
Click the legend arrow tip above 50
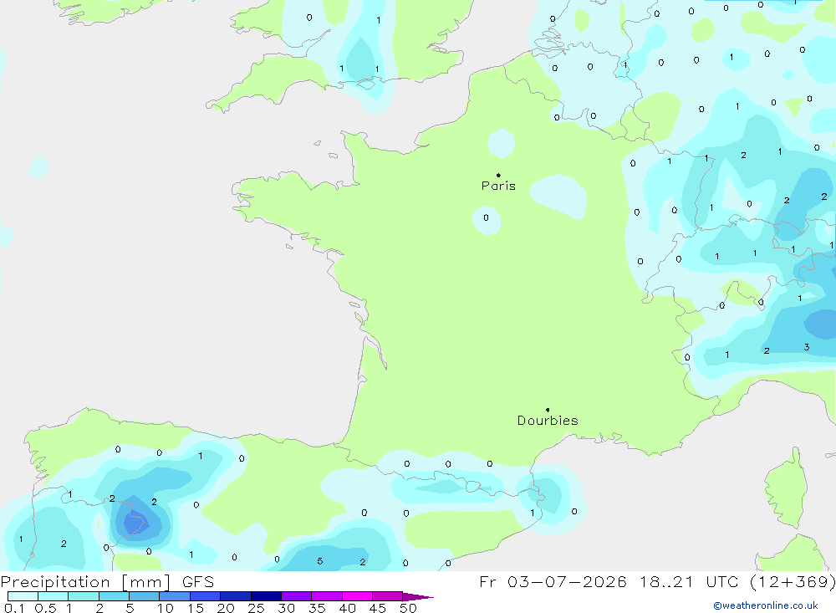coord(419,597)
